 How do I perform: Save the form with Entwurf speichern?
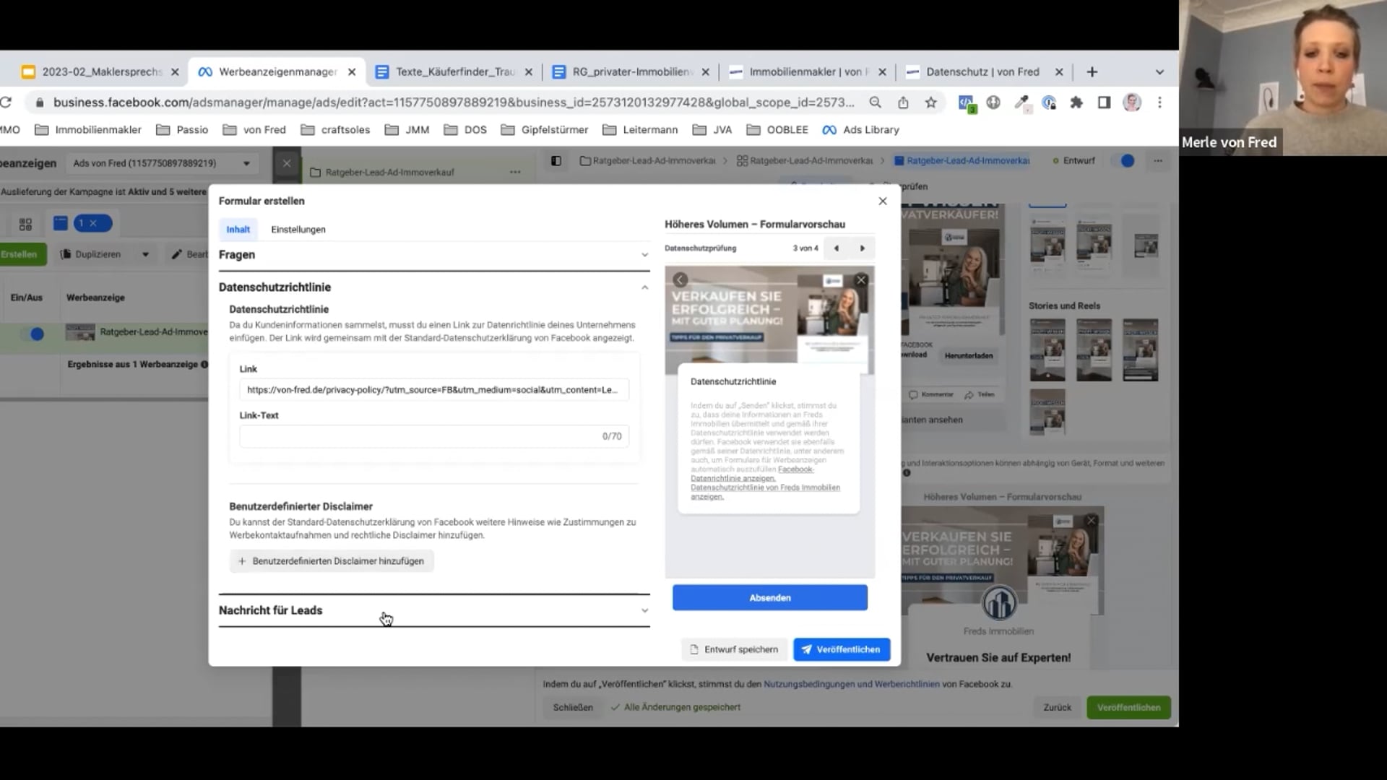[734, 649]
